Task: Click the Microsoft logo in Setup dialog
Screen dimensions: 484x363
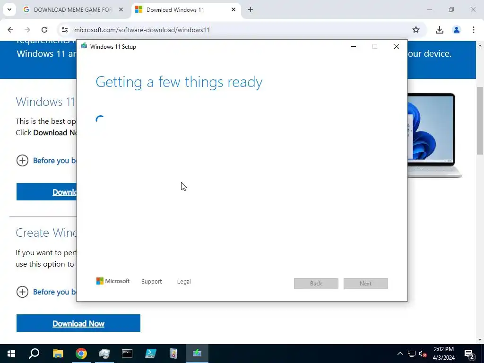Action: pyautogui.click(x=113, y=281)
